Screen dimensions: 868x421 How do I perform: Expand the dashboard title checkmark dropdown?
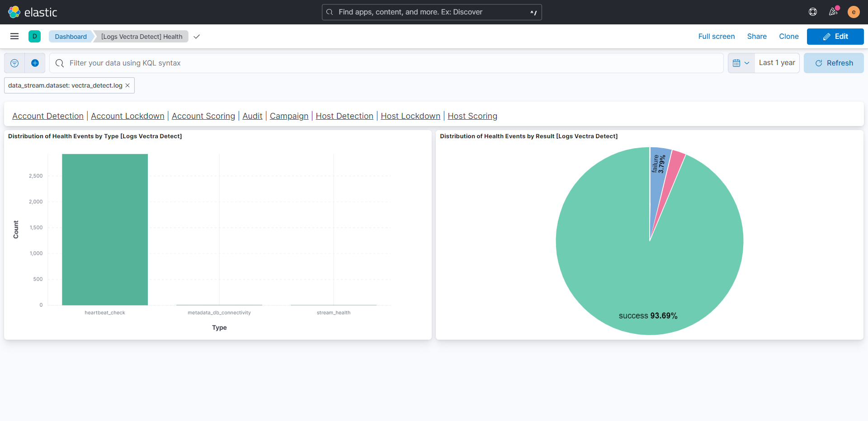(x=197, y=37)
